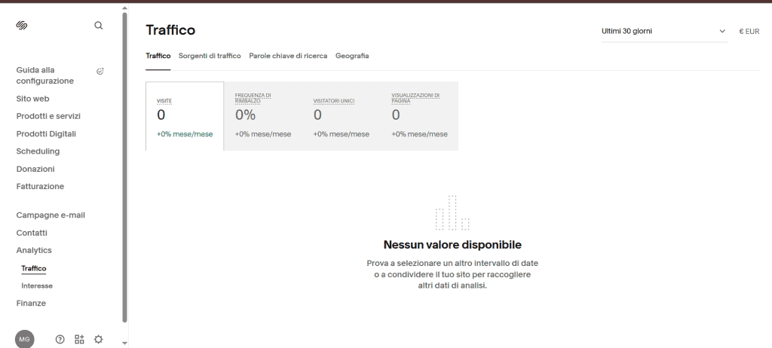772x348 pixels.
Task: Open Scheduling in the sidebar
Action: pos(38,151)
